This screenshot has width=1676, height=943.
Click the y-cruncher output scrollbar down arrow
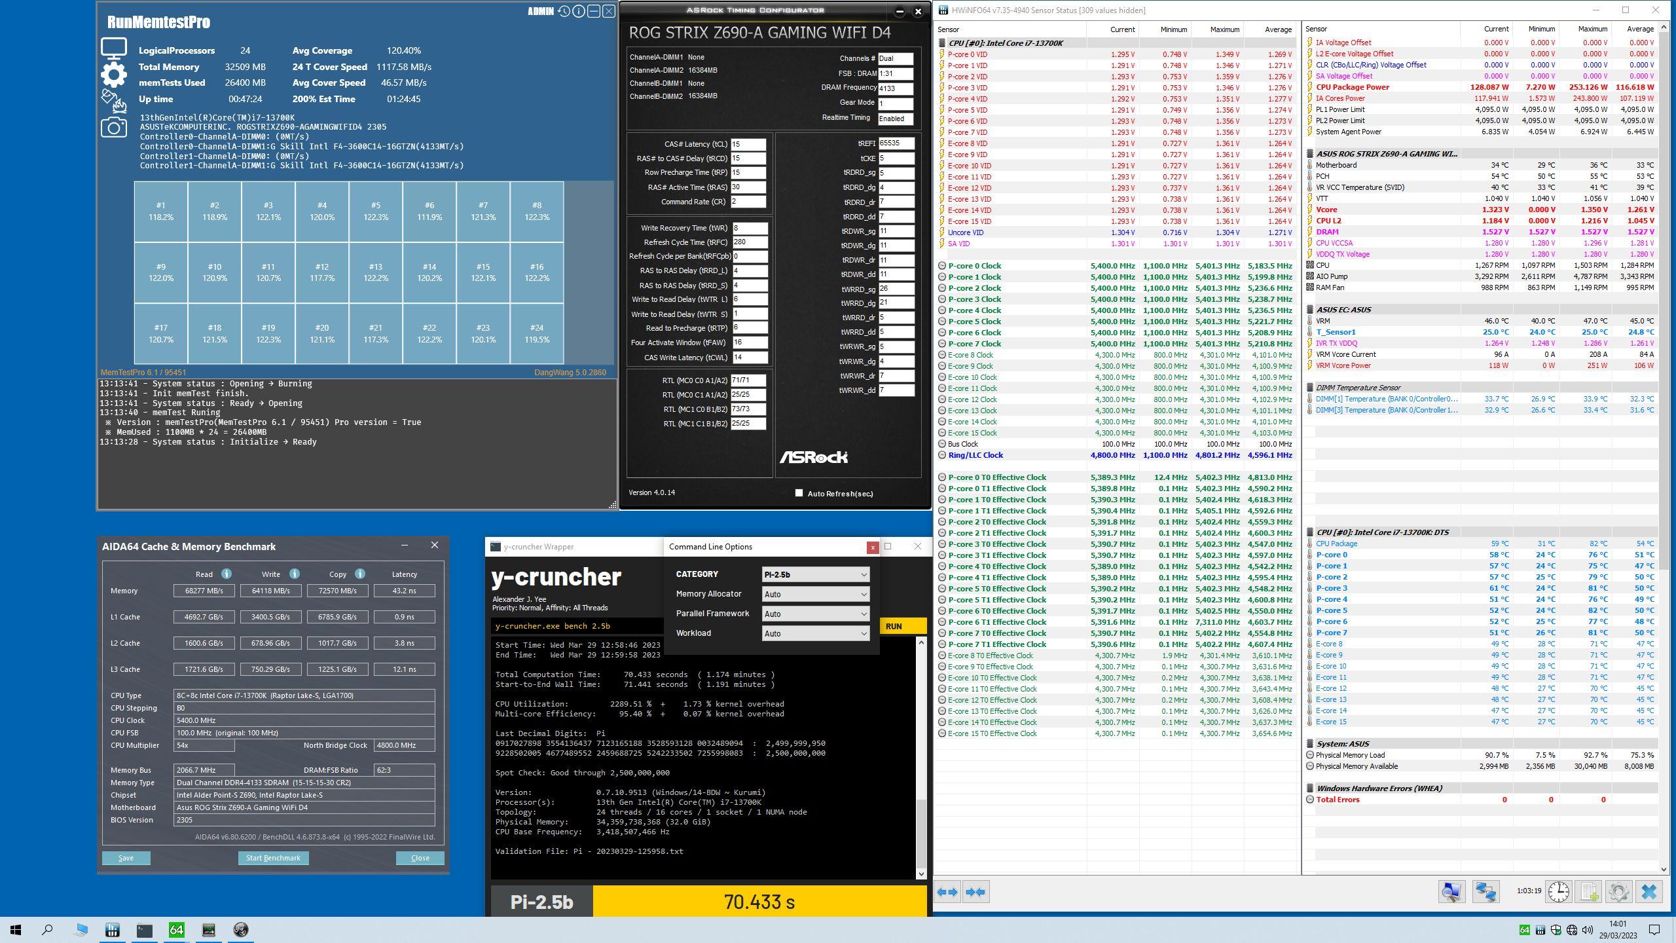[x=921, y=873]
